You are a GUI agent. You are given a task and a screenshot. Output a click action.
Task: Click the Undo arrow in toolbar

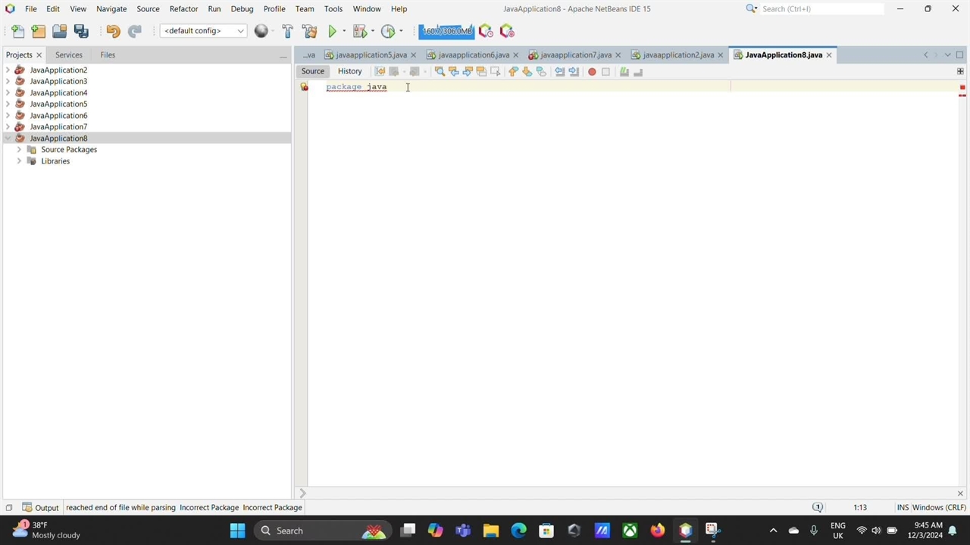pyautogui.click(x=113, y=31)
